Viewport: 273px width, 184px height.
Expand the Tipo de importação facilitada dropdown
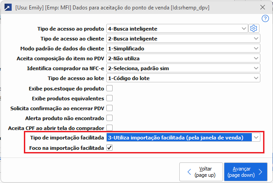pos(256,138)
